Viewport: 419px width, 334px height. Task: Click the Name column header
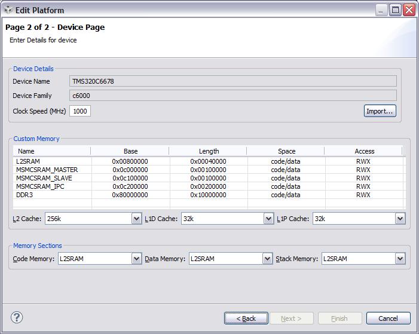coord(52,151)
